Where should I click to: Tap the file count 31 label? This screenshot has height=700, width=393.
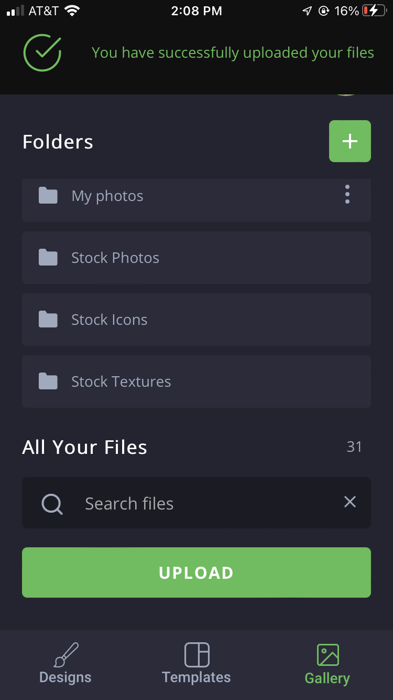pos(354,447)
